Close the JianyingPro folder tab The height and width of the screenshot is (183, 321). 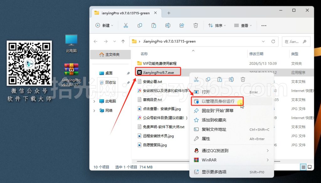coord(155,13)
